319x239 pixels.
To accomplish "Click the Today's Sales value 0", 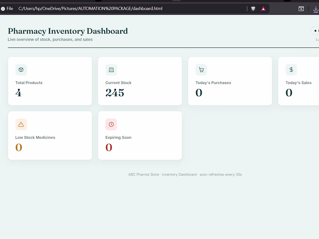I will 289,93.
